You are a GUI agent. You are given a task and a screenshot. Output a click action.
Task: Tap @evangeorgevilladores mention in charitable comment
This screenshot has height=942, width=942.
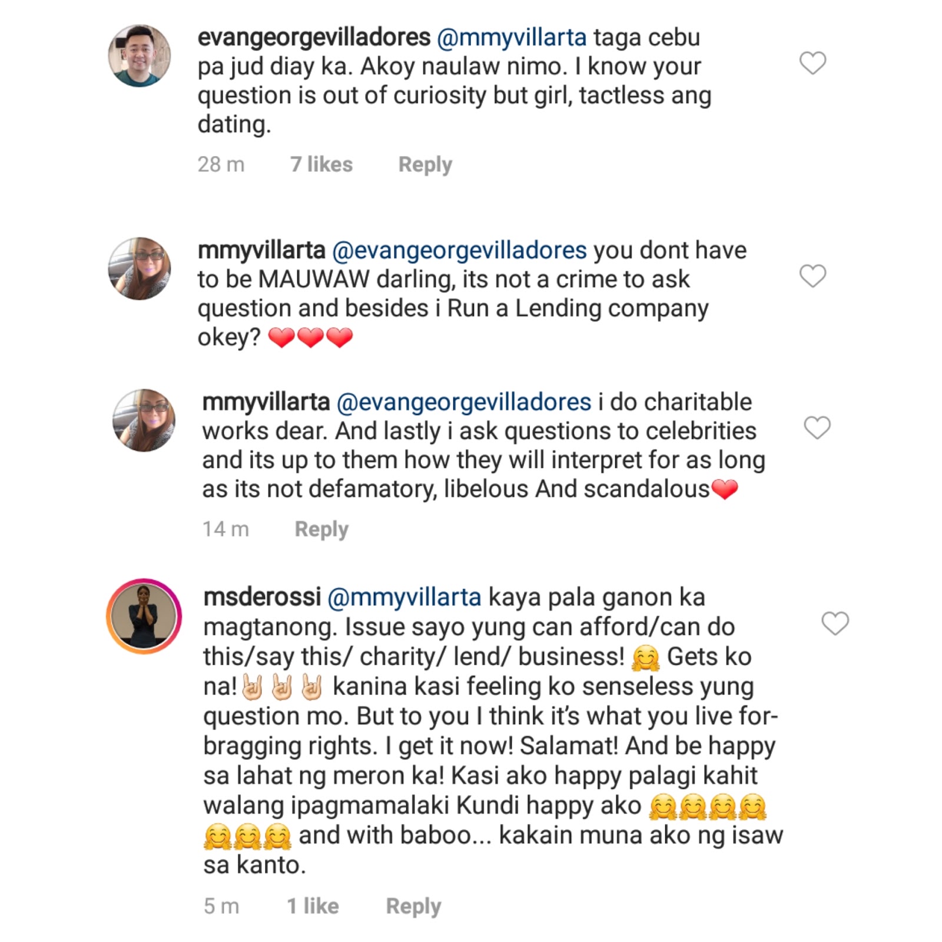pyautogui.click(x=464, y=403)
